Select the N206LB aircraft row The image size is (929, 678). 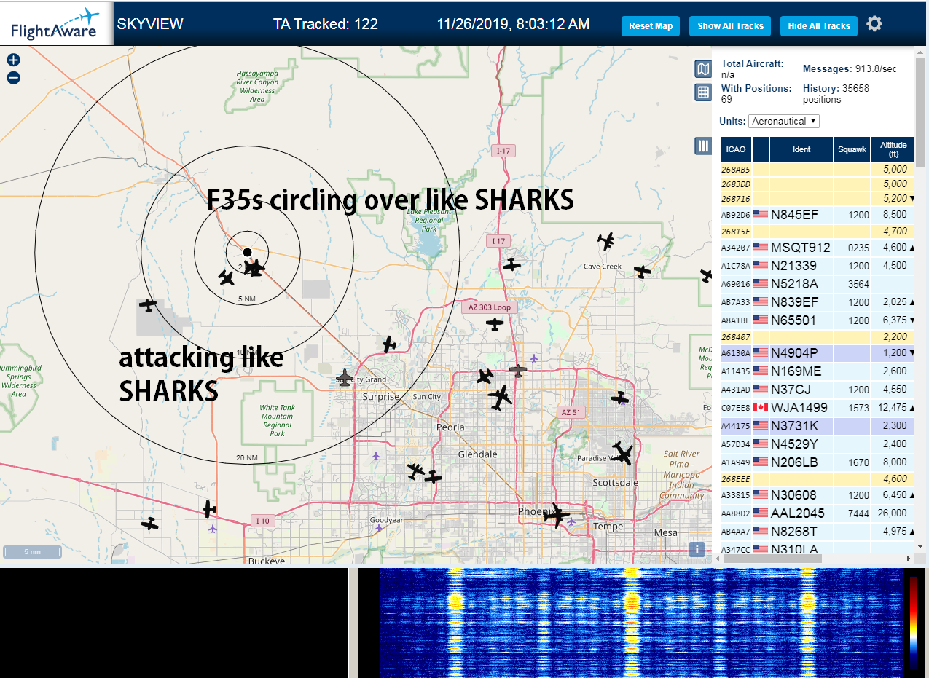pos(817,462)
